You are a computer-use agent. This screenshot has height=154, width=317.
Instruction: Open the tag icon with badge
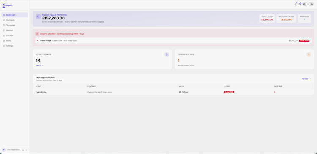[300, 4]
